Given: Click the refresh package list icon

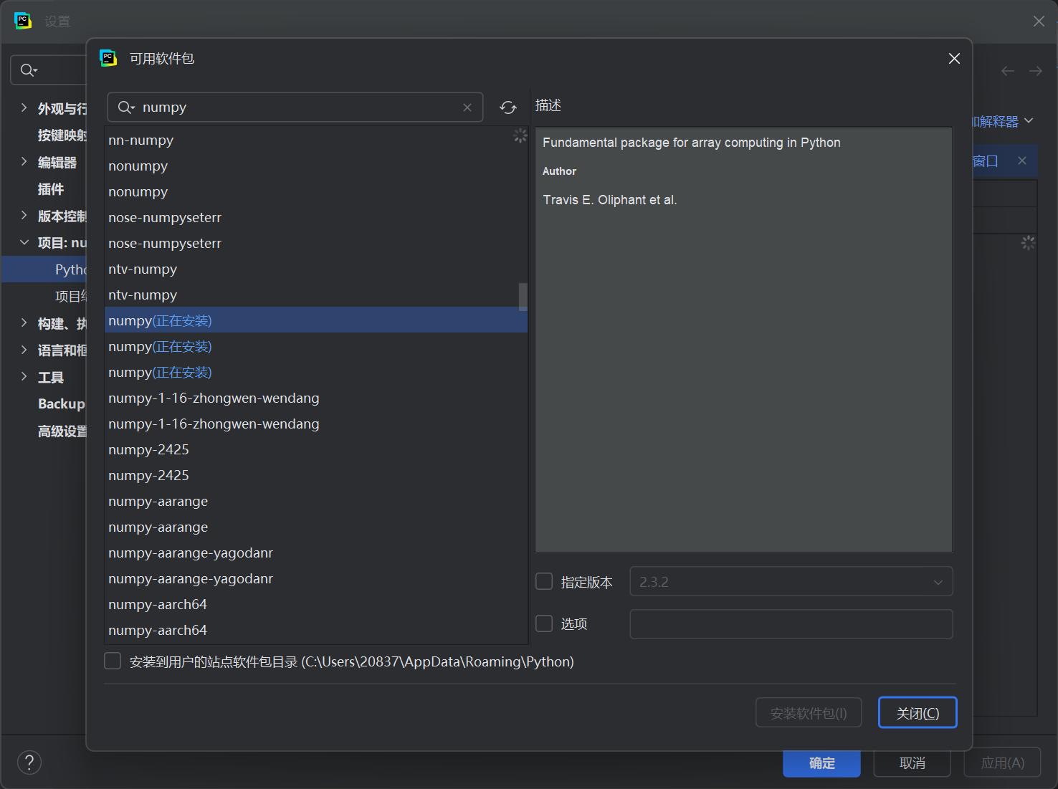Looking at the screenshot, I should click(x=508, y=107).
